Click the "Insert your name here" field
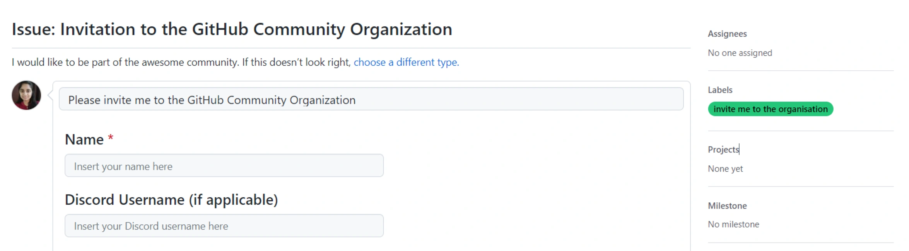The width and height of the screenshot is (909, 251). (224, 166)
